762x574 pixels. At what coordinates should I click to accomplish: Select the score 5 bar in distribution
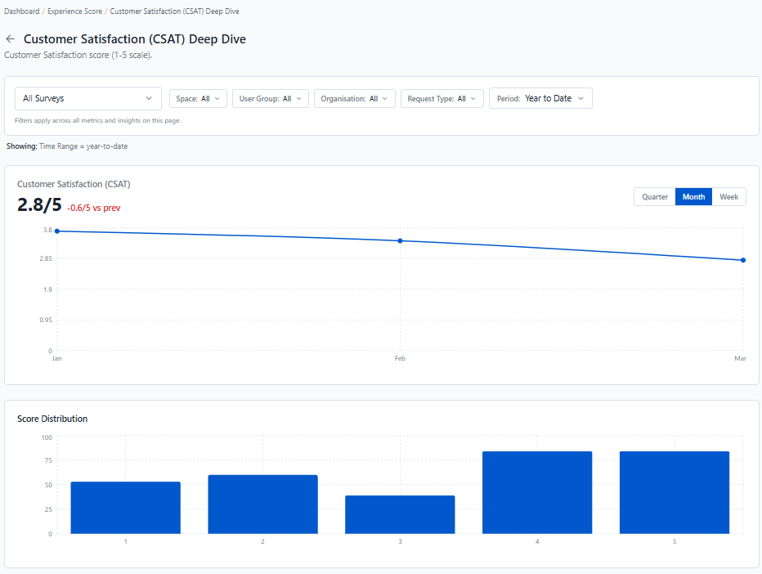pos(675,493)
